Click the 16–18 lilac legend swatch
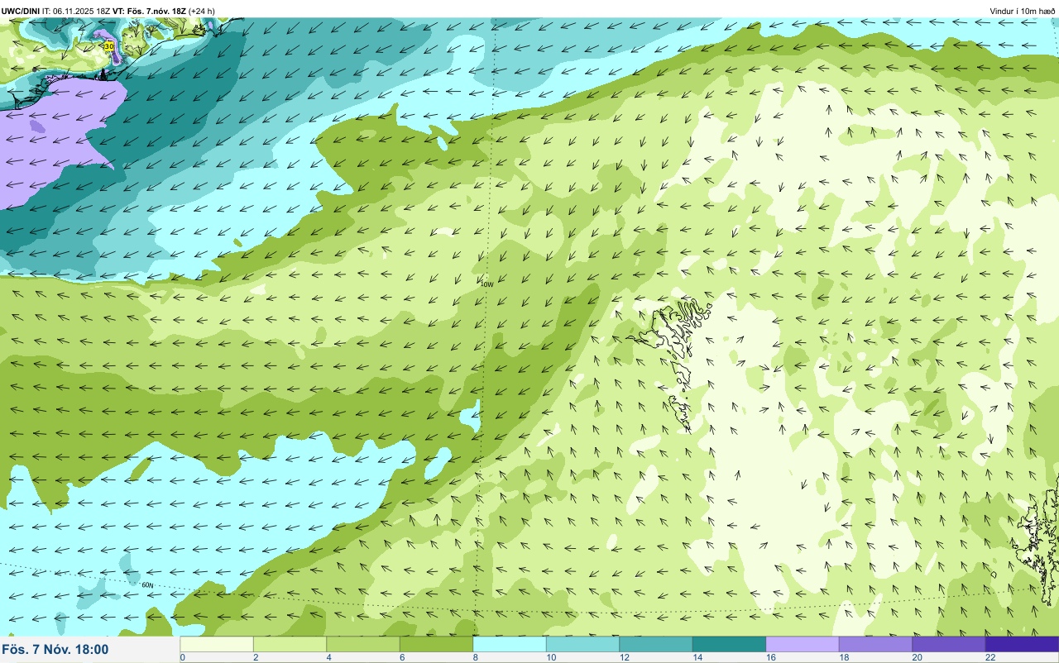 (803, 644)
